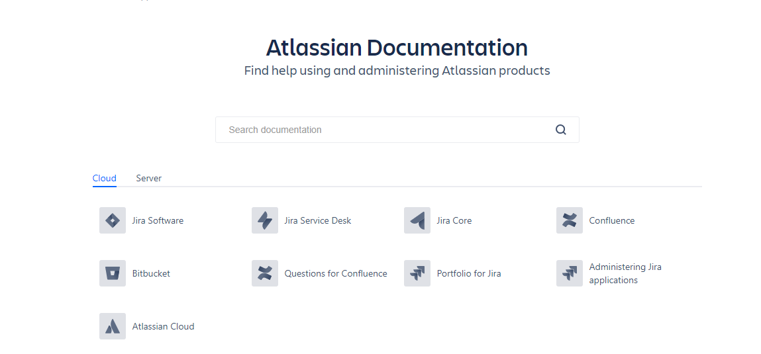This screenshot has width=761, height=354.
Task: Click the Questions for Confluence icon
Action: 265,273
